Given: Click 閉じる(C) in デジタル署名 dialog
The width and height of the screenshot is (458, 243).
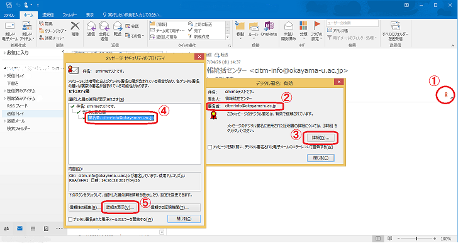Looking at the screenshot, I should pyautogui.click(x=321, y=158).
